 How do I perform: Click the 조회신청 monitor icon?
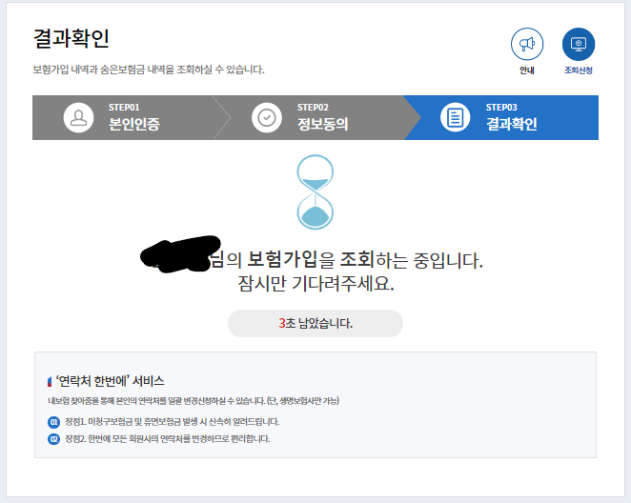coord(579,44)
